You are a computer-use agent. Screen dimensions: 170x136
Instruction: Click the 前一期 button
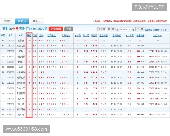click(111, 29)
